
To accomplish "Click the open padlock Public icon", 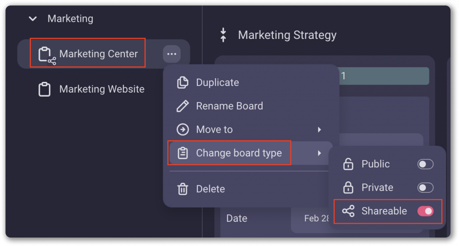I will (x=348, y=164).
